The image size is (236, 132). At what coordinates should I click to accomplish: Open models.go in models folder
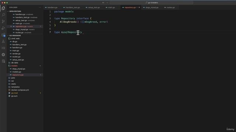(17, 72)
